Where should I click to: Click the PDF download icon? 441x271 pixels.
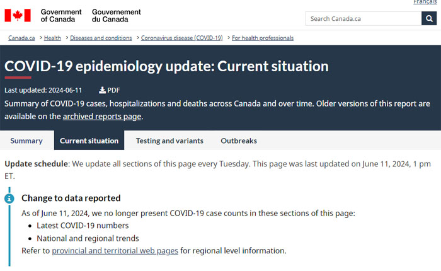click(103, 90)
